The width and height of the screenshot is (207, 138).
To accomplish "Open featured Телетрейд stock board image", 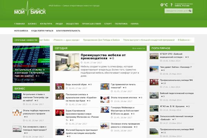I will [31, 64].
